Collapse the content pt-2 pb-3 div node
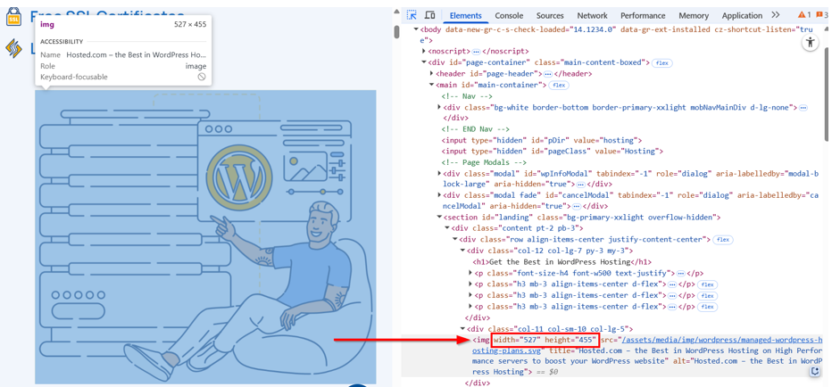The height and width of the screenshot is (387, 832). (447, 228)
